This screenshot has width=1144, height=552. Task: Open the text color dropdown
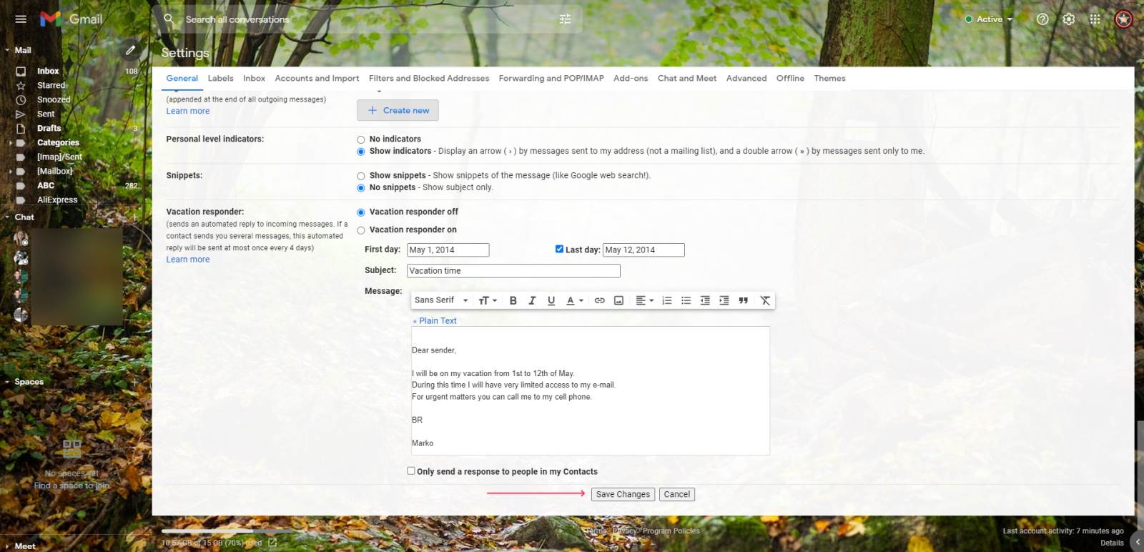[575, 301]
